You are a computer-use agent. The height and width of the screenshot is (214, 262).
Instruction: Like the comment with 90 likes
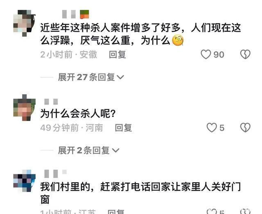point(206,54)
